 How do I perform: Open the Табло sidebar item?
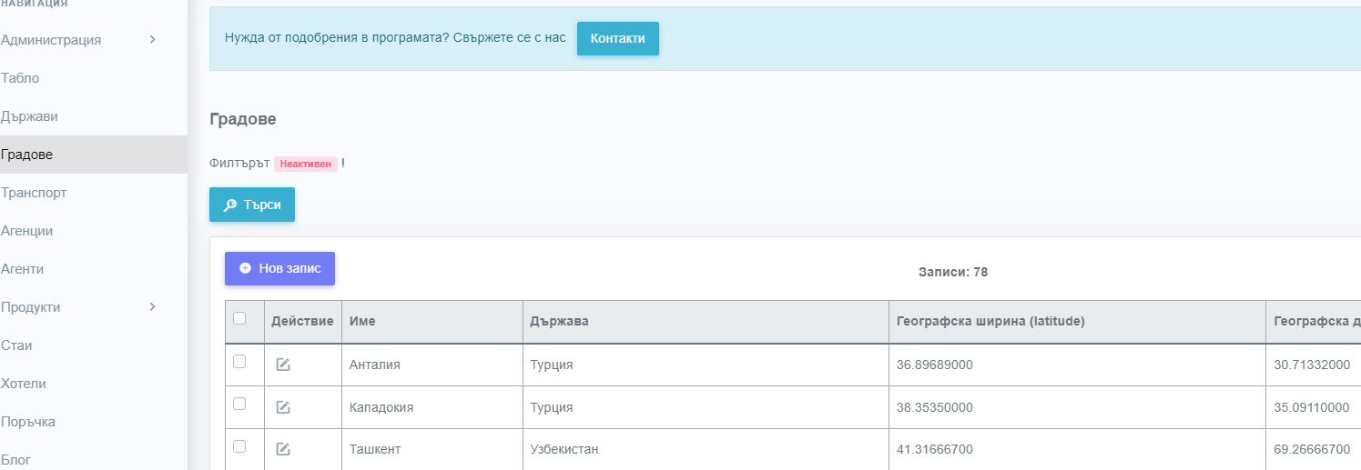click(x=20, y=78)
